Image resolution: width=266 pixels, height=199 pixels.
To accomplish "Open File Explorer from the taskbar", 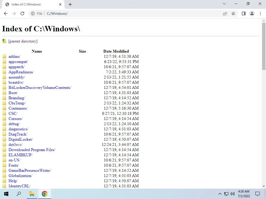I will (32, 194).
